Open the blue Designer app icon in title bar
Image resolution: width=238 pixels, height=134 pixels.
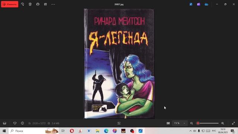(191, 4)
